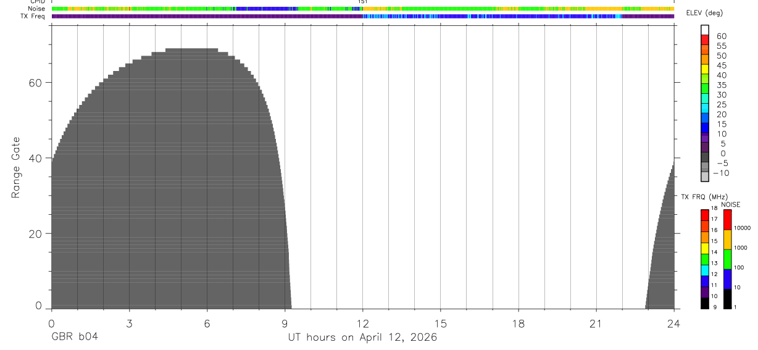Click the 'UT hours on April 12, 2026' axis title
The height and width of the screenshot is (350, 758).
[362, 338]
